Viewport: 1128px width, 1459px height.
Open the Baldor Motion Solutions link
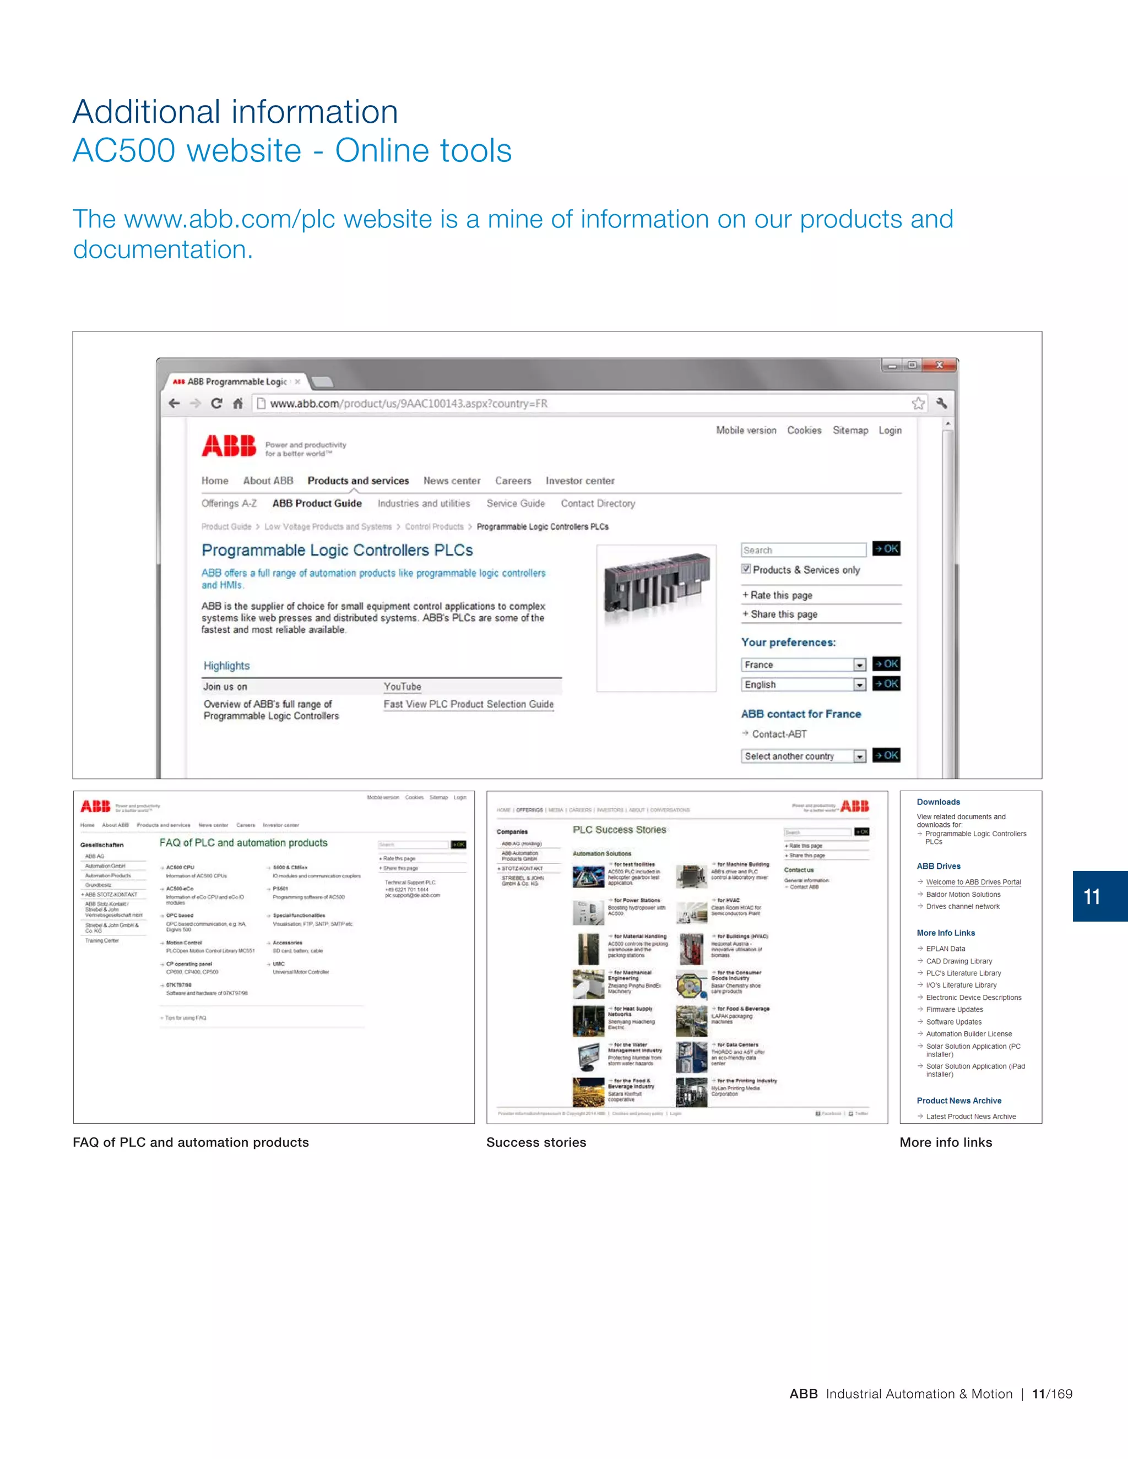tap(964, 895)
